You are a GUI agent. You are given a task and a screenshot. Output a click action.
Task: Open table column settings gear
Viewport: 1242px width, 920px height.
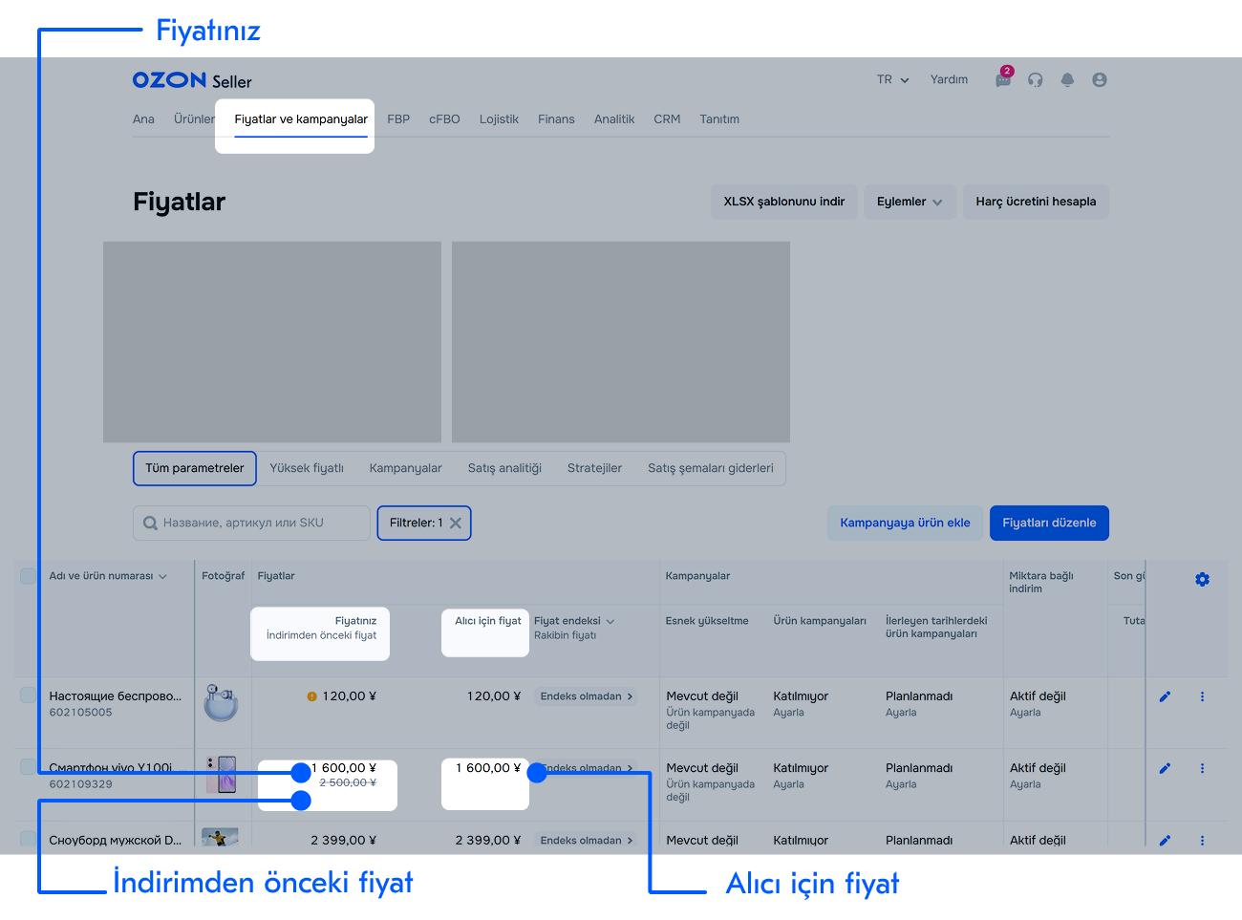[1202, 580]
